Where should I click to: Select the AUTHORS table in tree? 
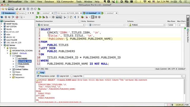23,59
